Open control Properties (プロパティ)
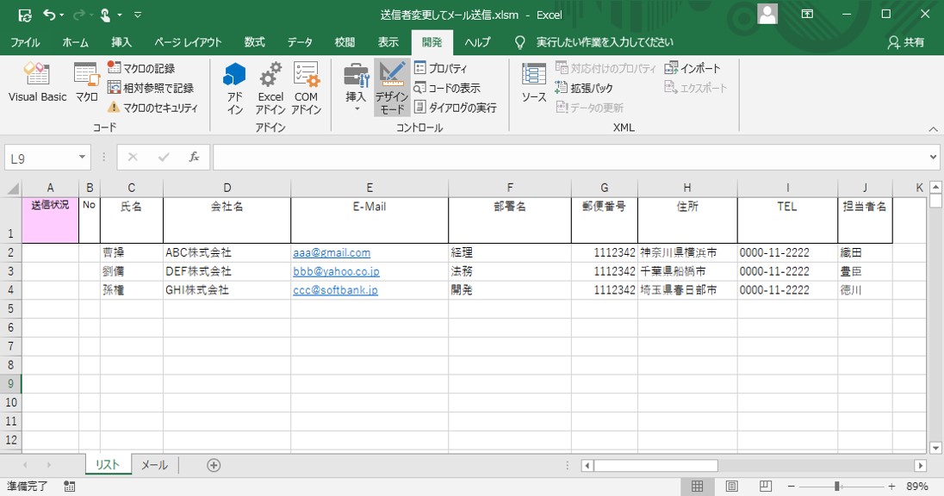The image size is (944, 496). point(441,68)
